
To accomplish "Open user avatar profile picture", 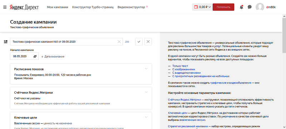I will [260, 7].
